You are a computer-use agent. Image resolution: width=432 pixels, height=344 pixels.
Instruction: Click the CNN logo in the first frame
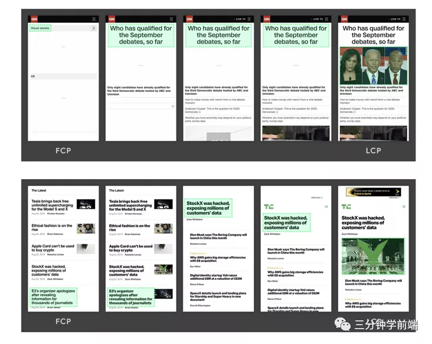tap(34, 19)
